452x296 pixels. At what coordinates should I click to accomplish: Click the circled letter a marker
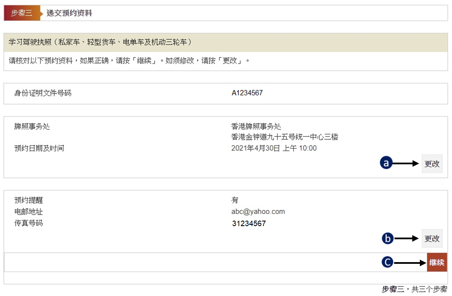[x=386, y=163]
